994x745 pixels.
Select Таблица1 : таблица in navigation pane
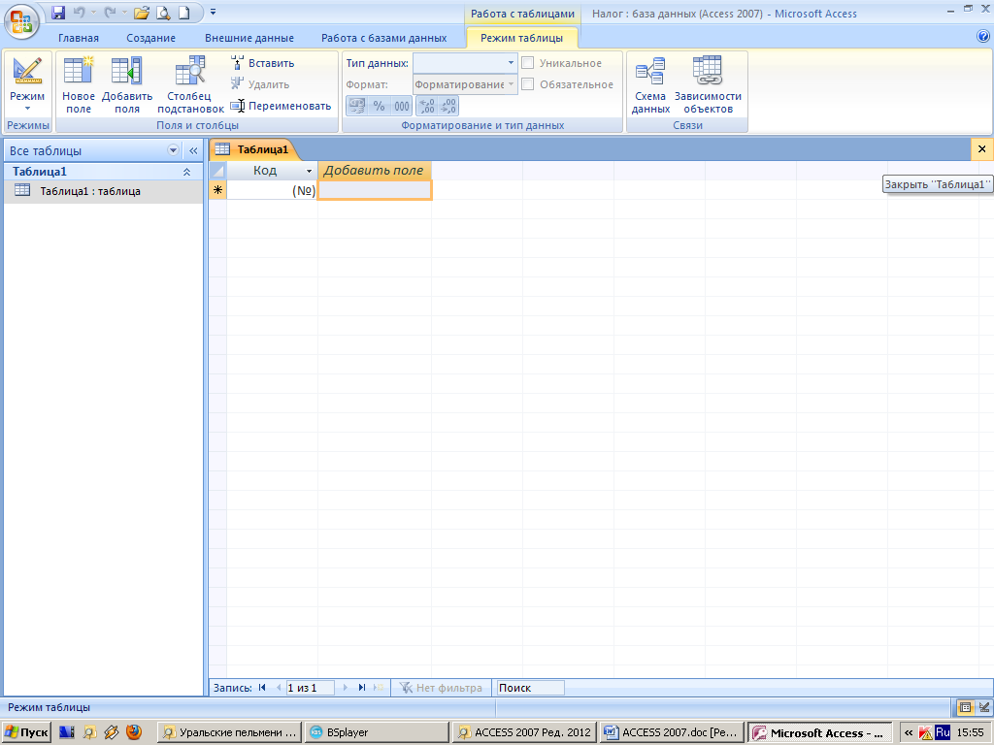click(103, 191)
